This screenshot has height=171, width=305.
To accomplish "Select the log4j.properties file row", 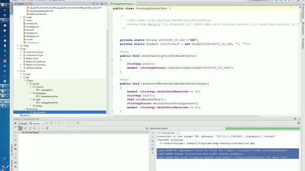I will click(x=60, y=112).
